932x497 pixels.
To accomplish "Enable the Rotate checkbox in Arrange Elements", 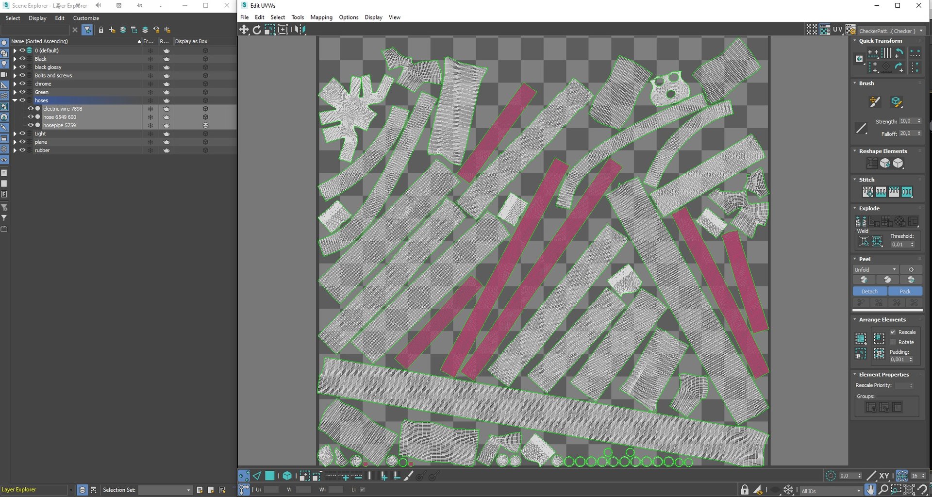I will pos(893,342).
